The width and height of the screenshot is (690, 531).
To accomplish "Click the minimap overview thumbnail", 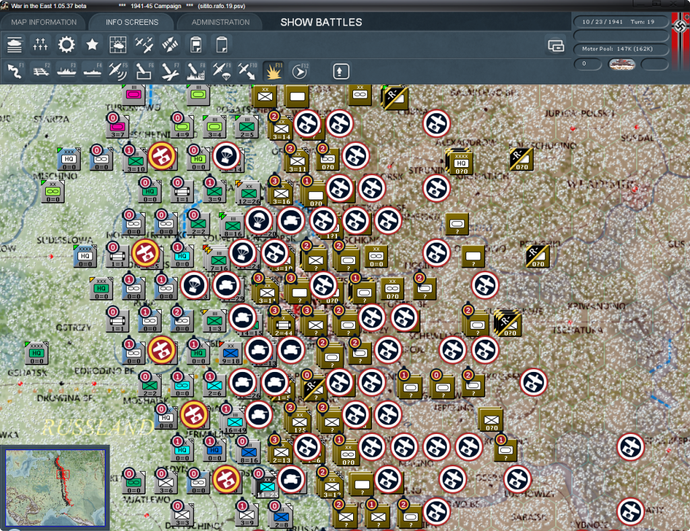I will coord(55,487).
